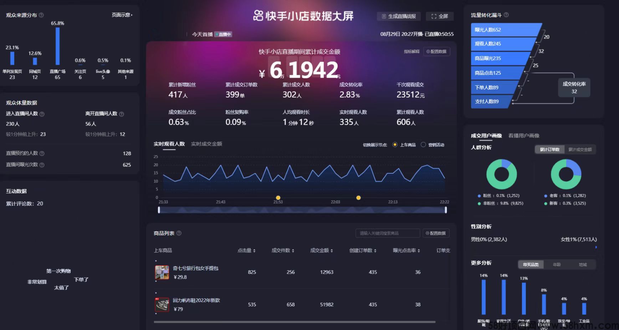619x330 pixels.
Task: Click the help icon beside 观众来源分布
Action: point(41,15)
